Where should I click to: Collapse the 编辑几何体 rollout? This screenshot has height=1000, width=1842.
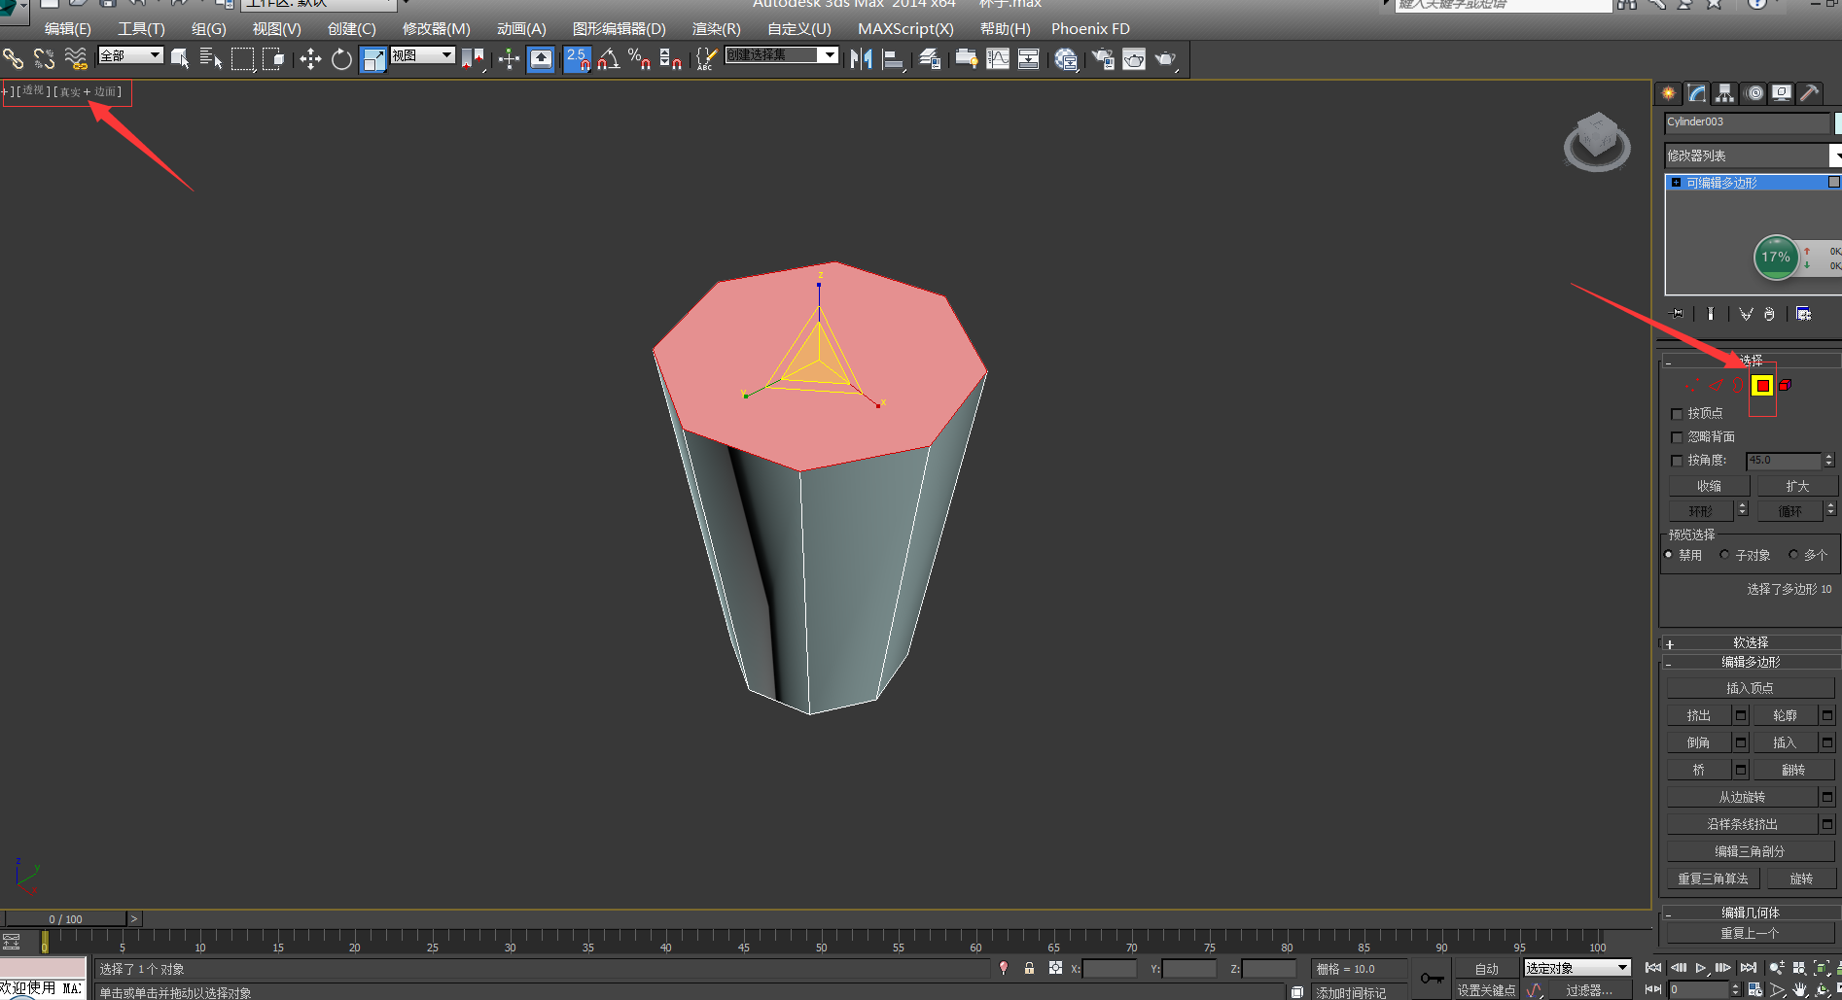point(1669,914)
